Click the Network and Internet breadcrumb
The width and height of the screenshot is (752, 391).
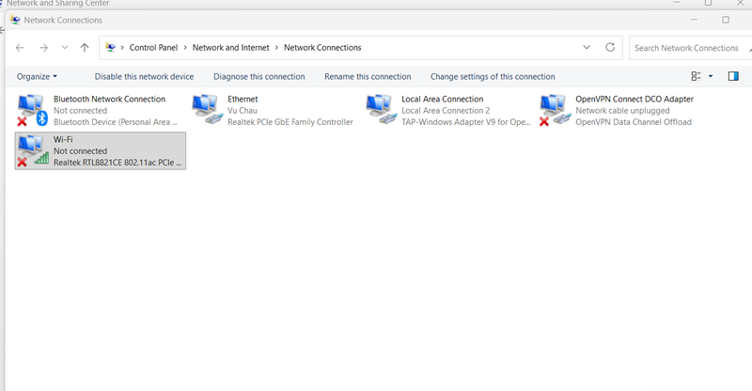(230, 48)
